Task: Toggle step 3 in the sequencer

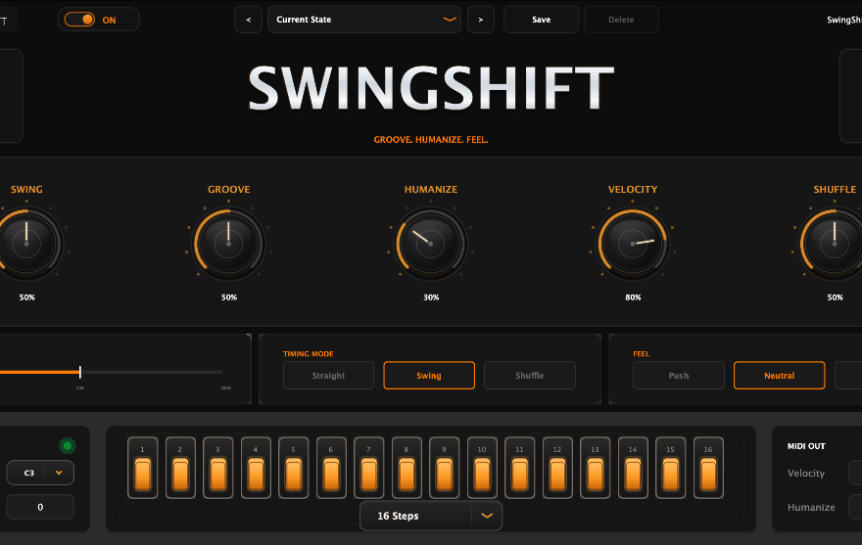Action: point(218,468)
